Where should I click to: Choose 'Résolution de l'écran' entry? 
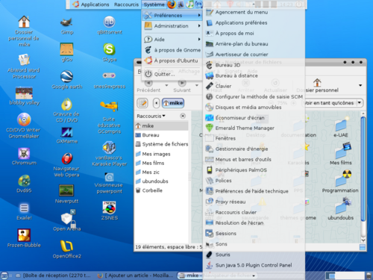[x=254, y=223]
